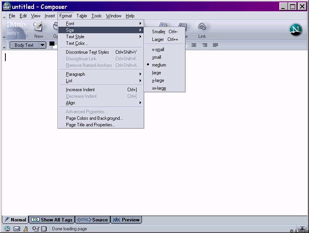Open Navigator from the status bar

pyautogui.click(x=7, y=229)
